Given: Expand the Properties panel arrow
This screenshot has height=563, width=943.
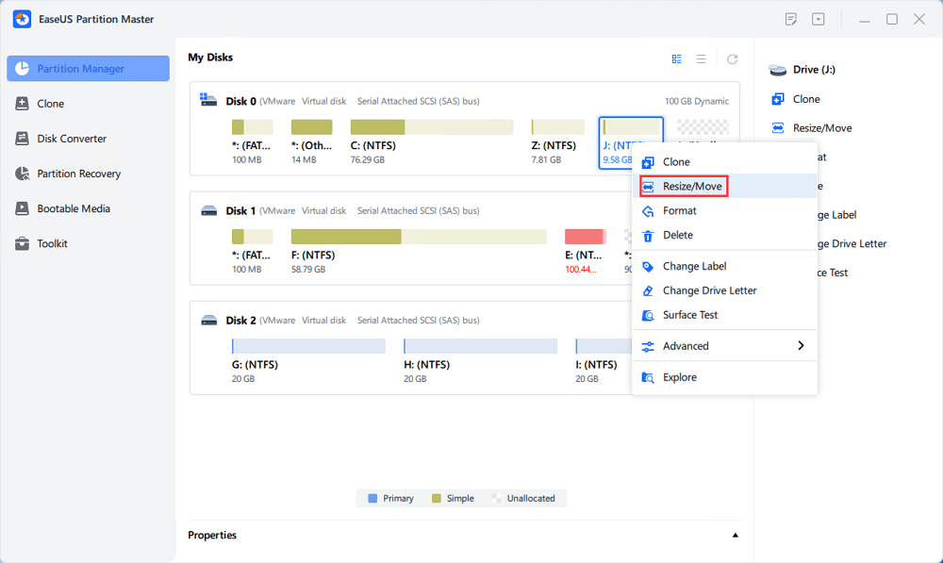Looking at the screenshot, I should point(735,536).
